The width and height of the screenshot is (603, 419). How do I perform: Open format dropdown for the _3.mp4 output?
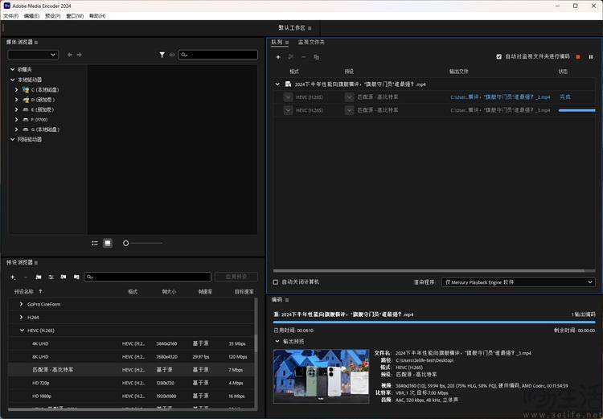288,110
